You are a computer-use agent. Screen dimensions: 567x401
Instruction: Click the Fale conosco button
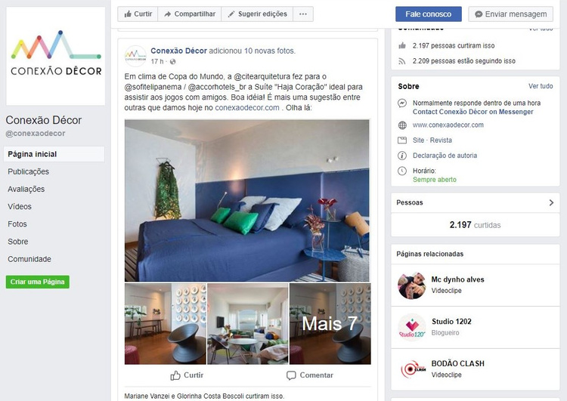[428, 14]
